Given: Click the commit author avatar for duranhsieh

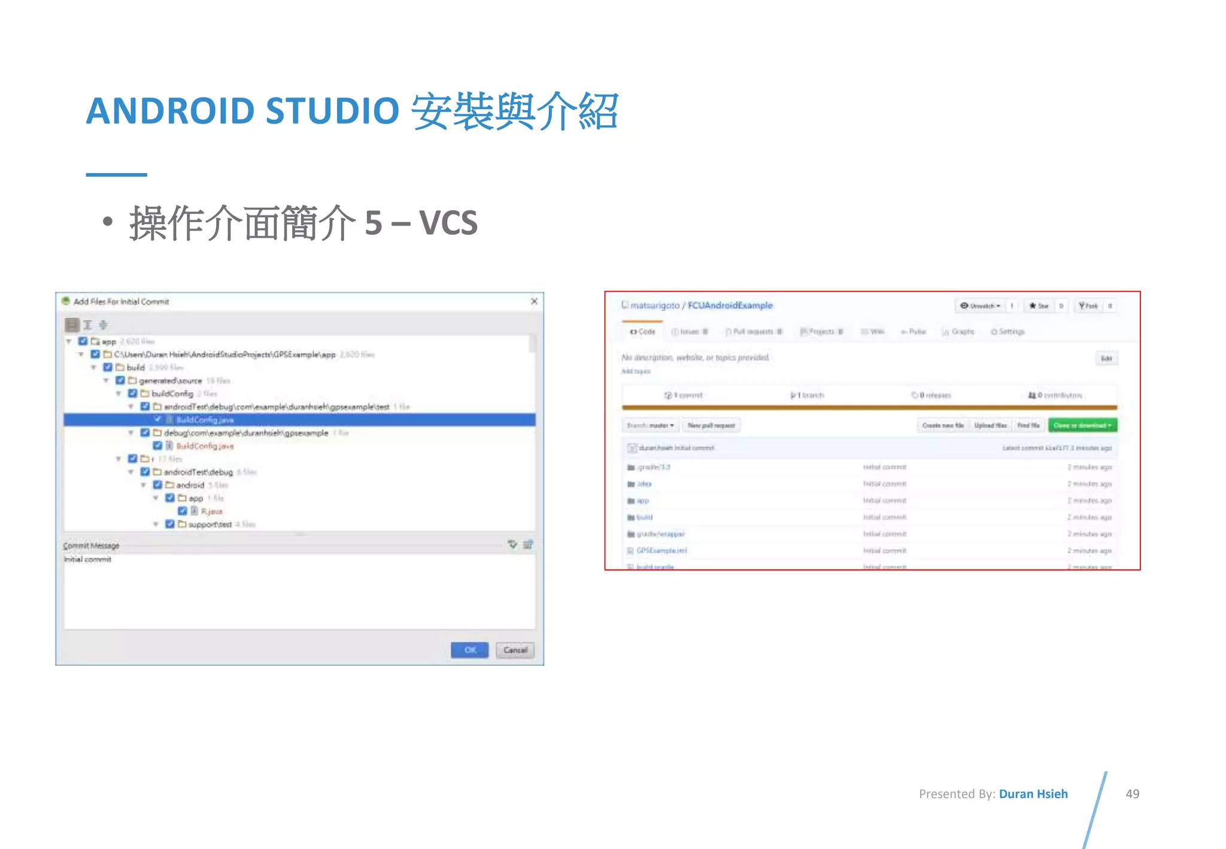Looking at the screenshot, I should pyautogui.click(x=632, y=448).
